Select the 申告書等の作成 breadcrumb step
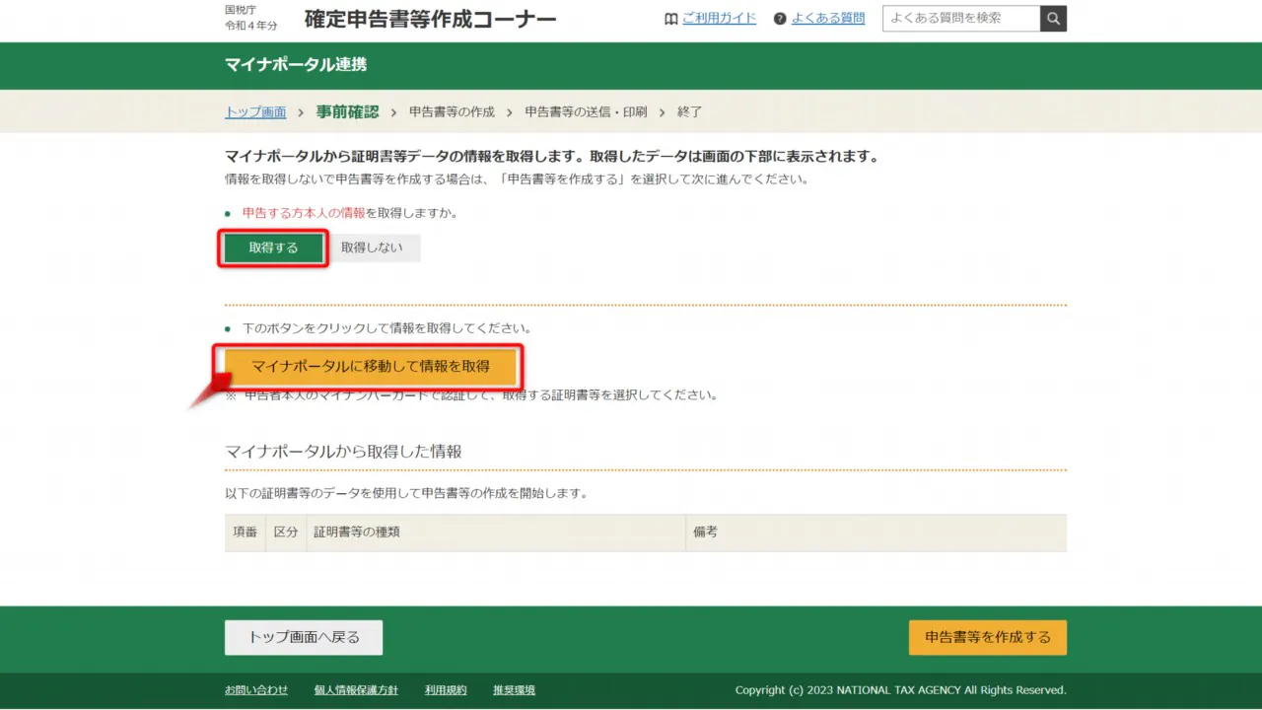 point(452,112)
